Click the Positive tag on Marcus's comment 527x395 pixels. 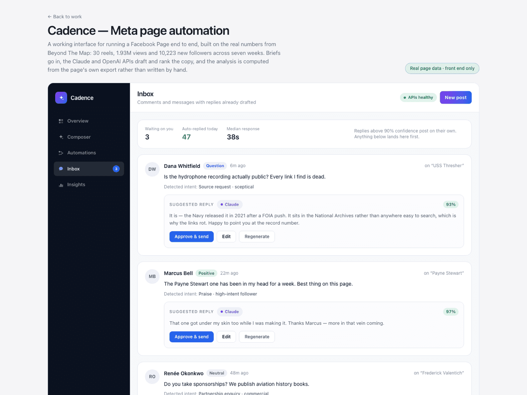[206, 273]
